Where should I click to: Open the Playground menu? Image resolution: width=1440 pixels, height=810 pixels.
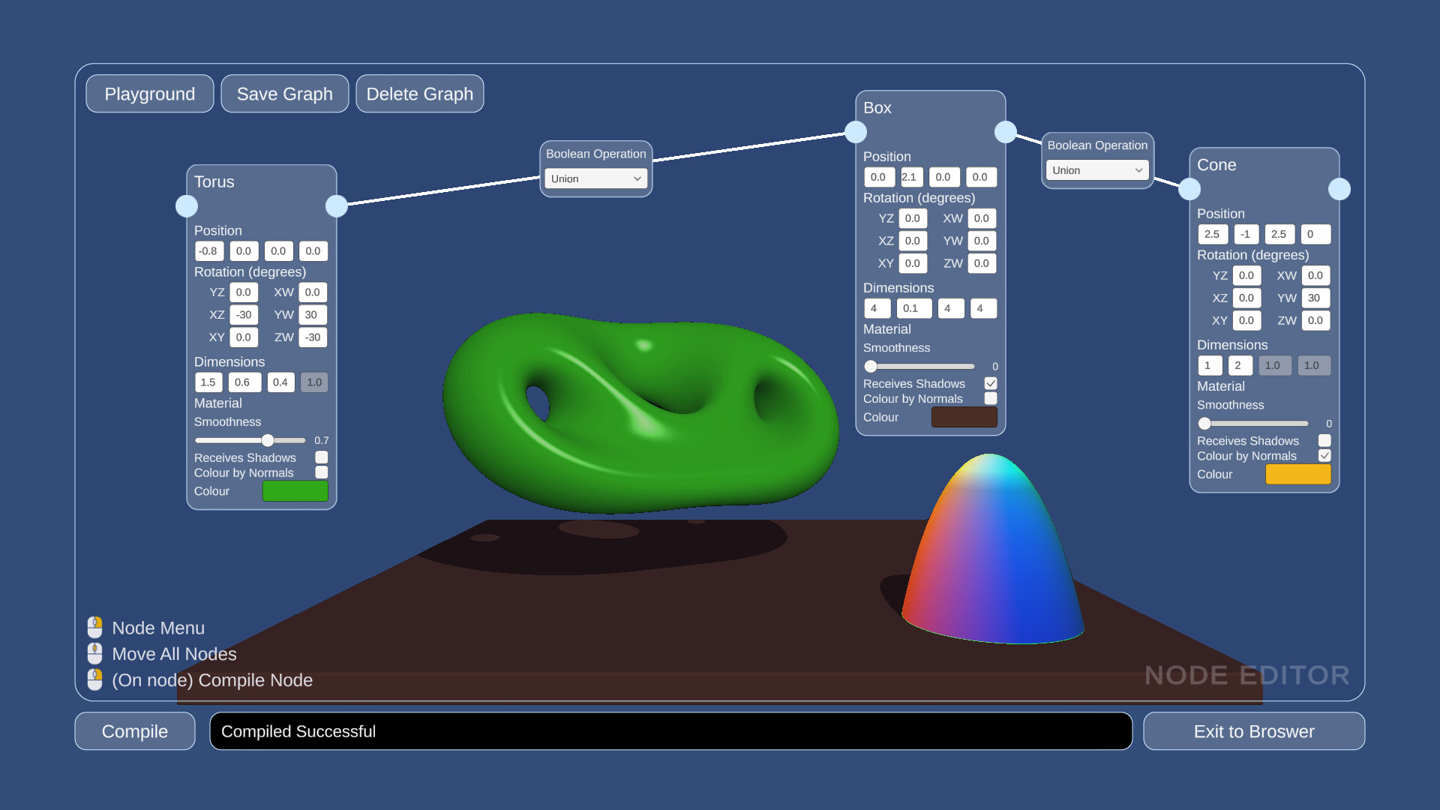[x=150, y=94]
